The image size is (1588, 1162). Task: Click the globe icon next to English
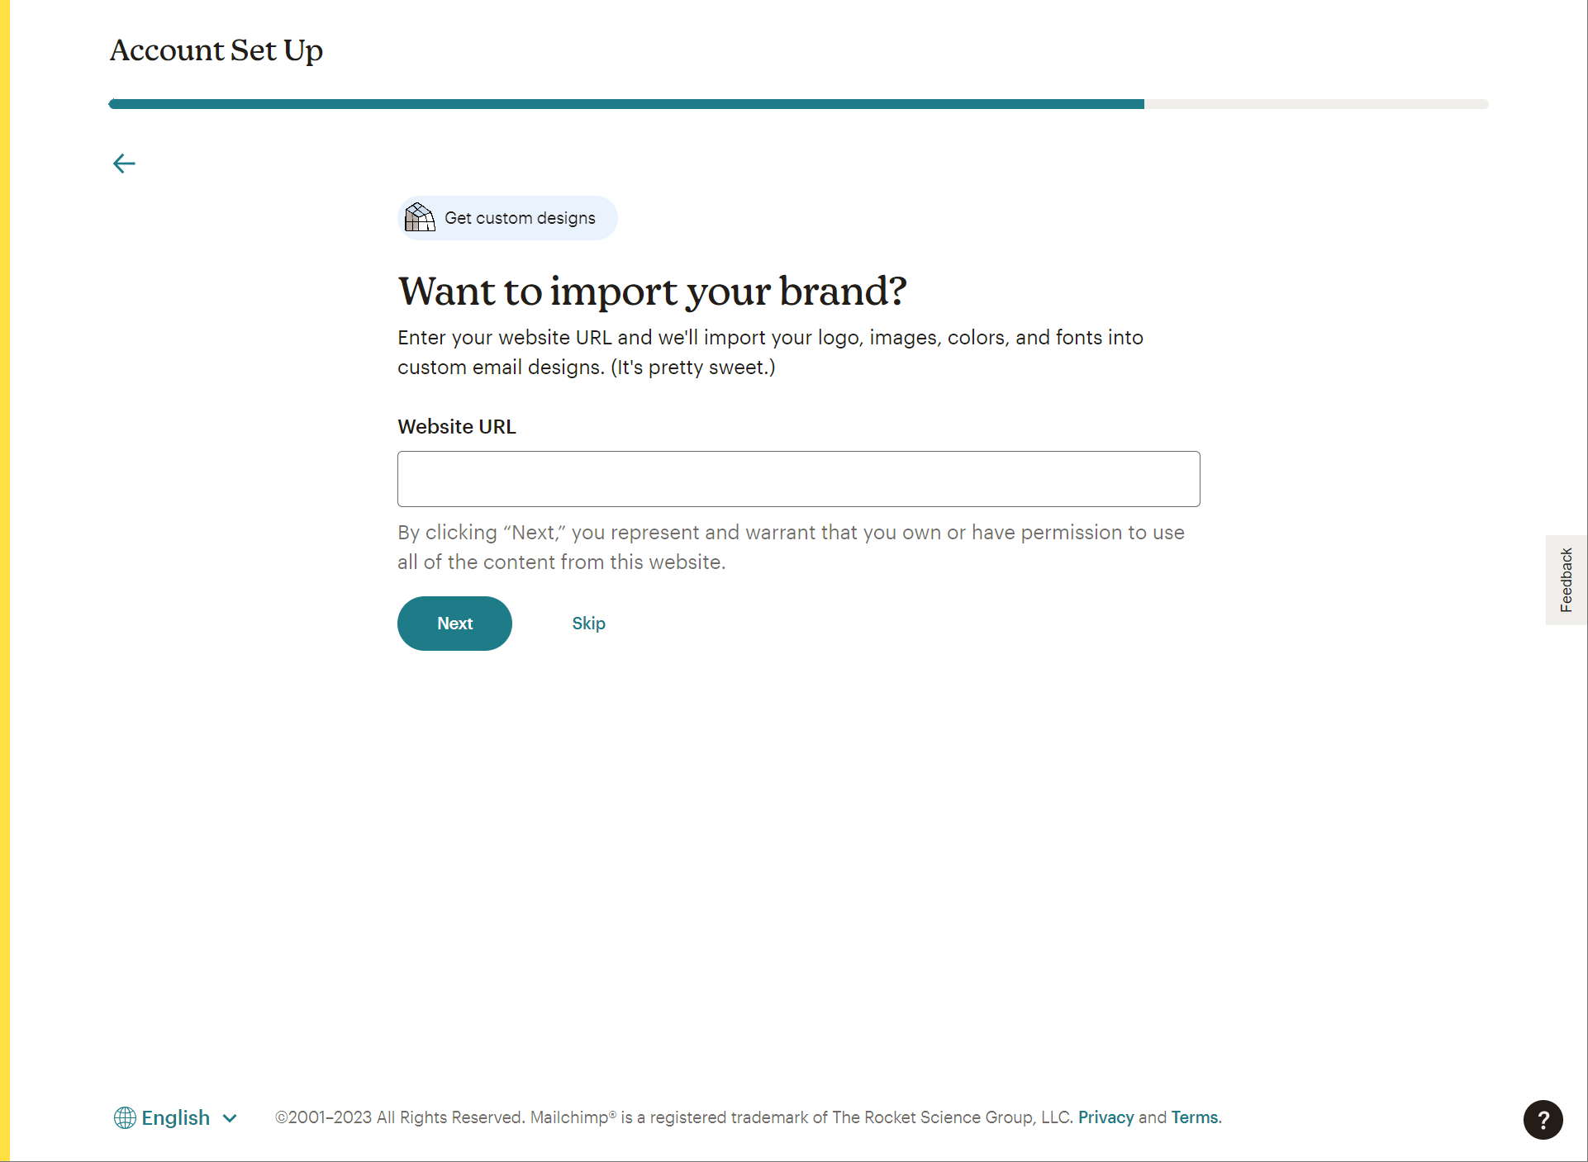tap(125, 1117)
